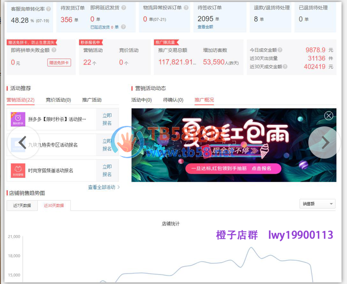The width and height of the screenshot is (347, 284).
Task: Click 立即报名 for 时尚穿搭频道活动
Action: (107, 170)
